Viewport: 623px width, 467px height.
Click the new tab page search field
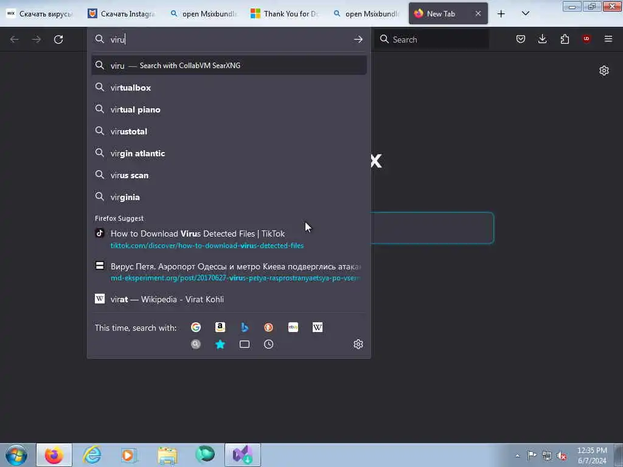click(433, 227)
